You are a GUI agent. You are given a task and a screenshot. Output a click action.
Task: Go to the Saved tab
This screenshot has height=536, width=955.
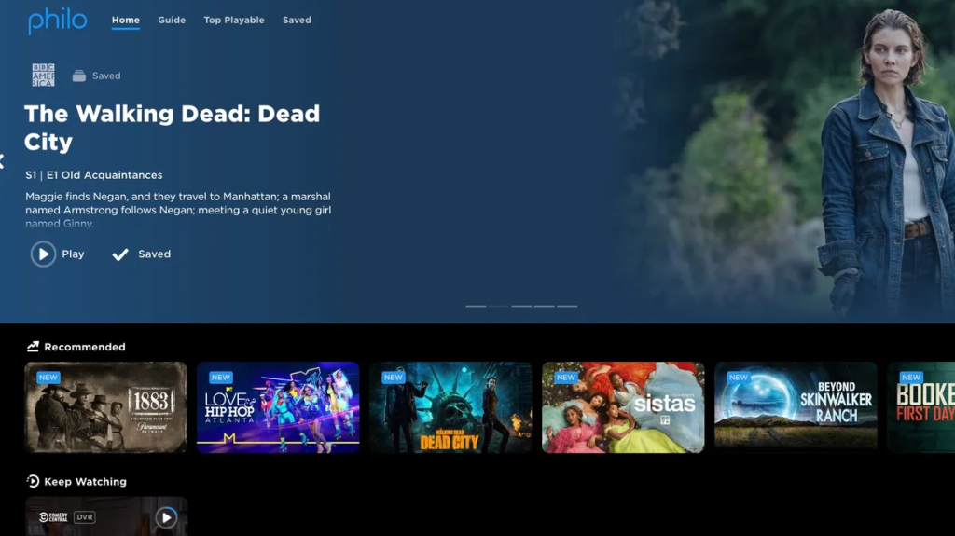coord(297,21)
